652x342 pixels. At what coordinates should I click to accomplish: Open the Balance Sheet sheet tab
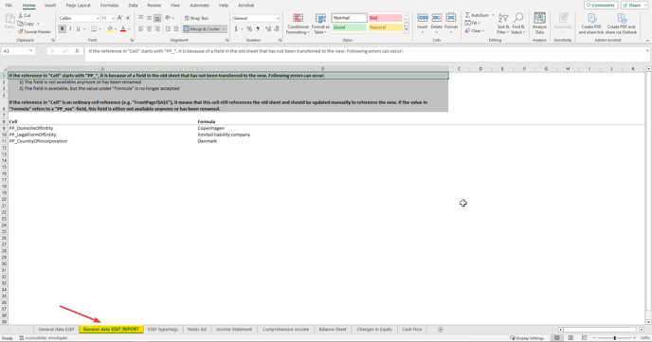(x=333, y=329)
